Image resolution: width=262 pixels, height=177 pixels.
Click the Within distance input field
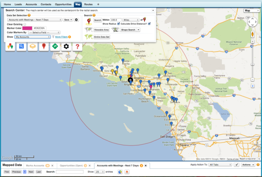coord(116,20)
